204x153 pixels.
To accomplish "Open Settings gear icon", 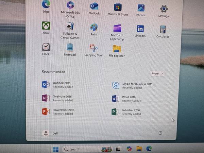I will pos(164,11).
